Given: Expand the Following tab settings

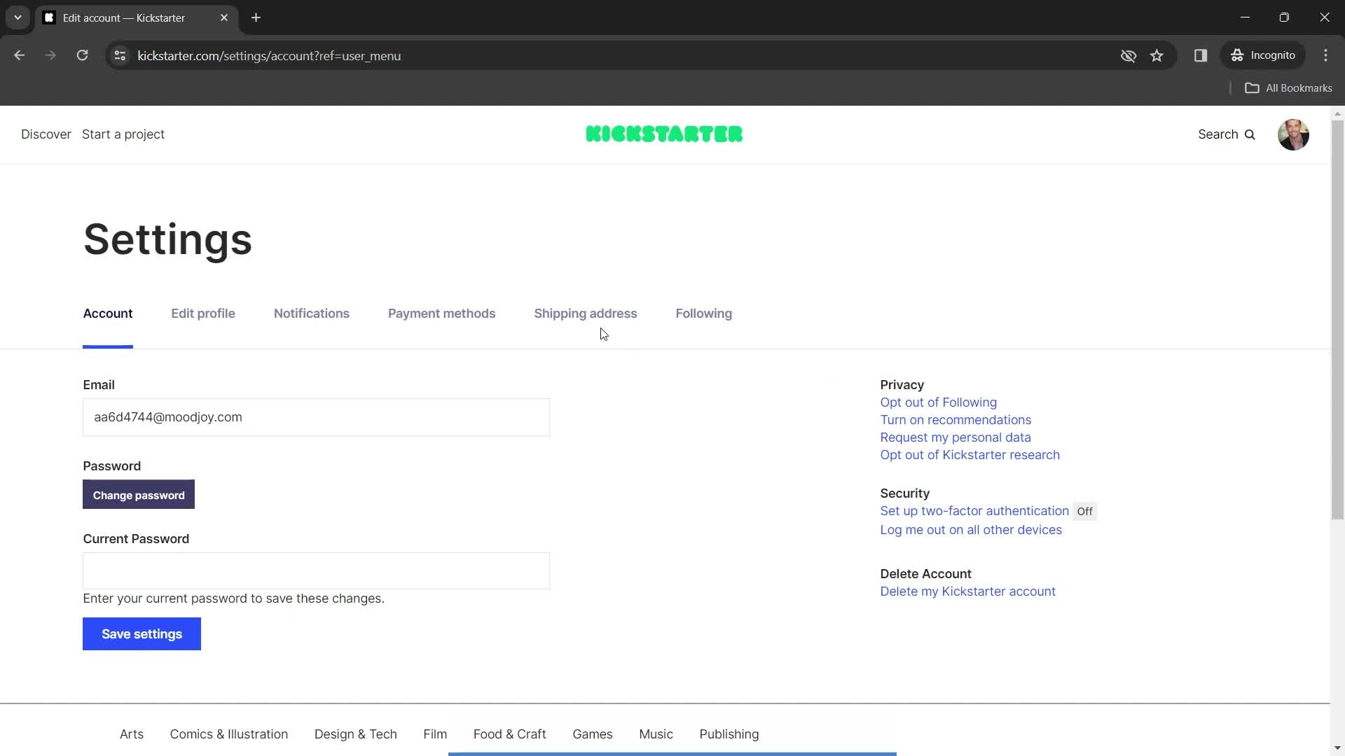Looking at the screenshot, I should click(704, 313).
